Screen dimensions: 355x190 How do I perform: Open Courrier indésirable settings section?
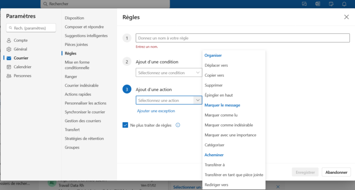81,85
